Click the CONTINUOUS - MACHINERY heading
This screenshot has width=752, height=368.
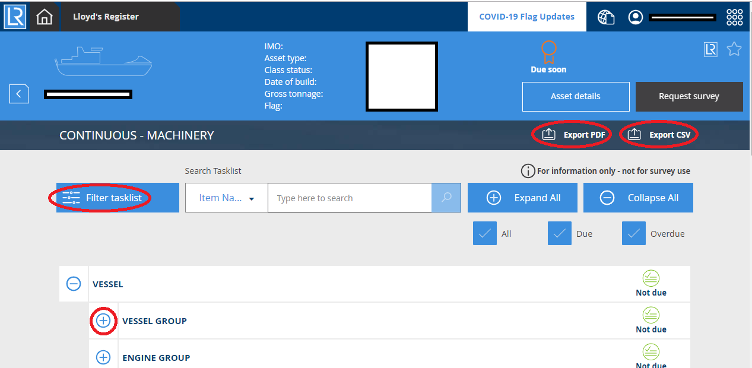tap(137, 135)
